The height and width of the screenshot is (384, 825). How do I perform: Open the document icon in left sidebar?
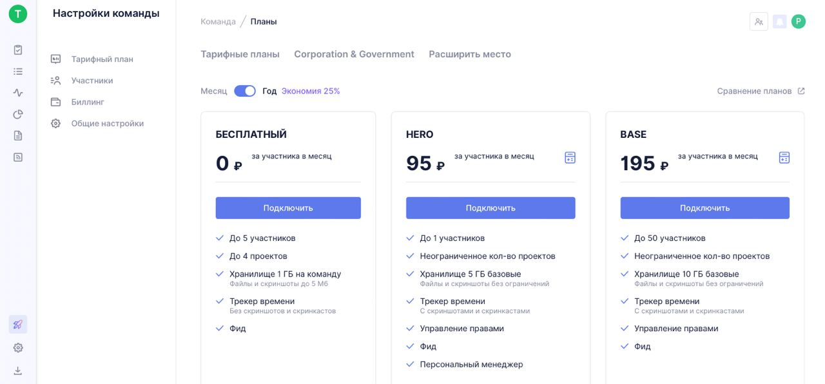point(18,135)
